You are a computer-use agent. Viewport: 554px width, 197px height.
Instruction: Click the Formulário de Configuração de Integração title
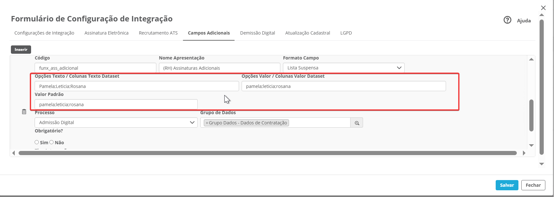[92, 19]
